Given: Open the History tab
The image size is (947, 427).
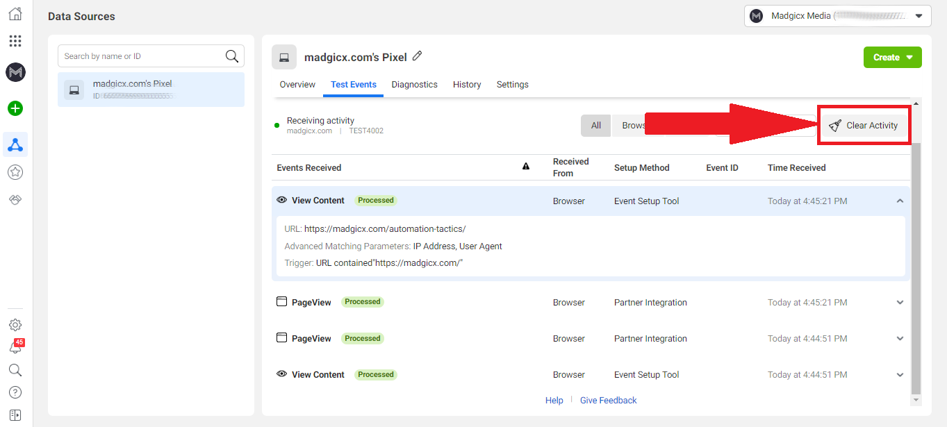Looking at the screenshot, I should pos(467,85).
